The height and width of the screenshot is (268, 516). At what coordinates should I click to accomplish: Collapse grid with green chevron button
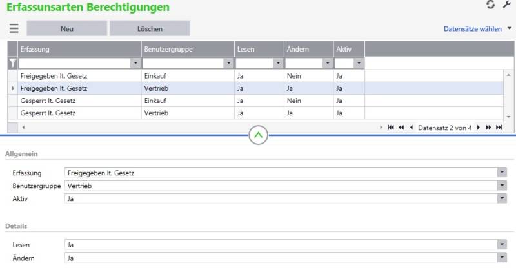(x=258, y=136)
